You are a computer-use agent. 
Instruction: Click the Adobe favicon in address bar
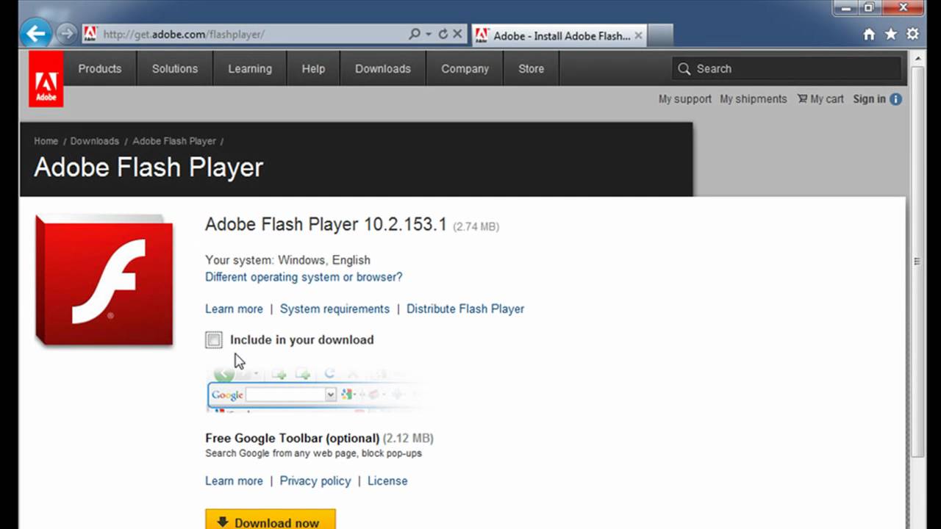pos(90,34)
